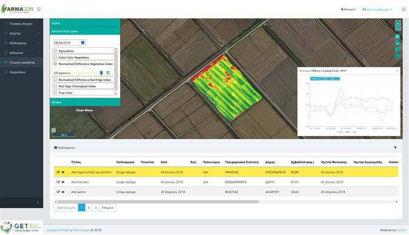Screen dimensions: 409x235
Task: Click the colored NDVI field on the map
Action: pyautogui.click(x=226, y=87)
